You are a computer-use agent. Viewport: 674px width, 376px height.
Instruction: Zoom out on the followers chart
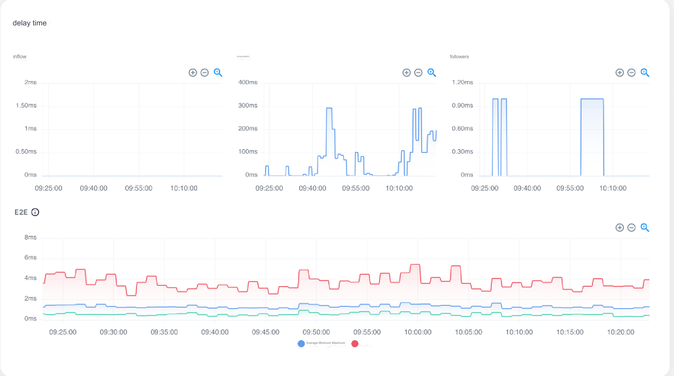(x=632, y=72)
